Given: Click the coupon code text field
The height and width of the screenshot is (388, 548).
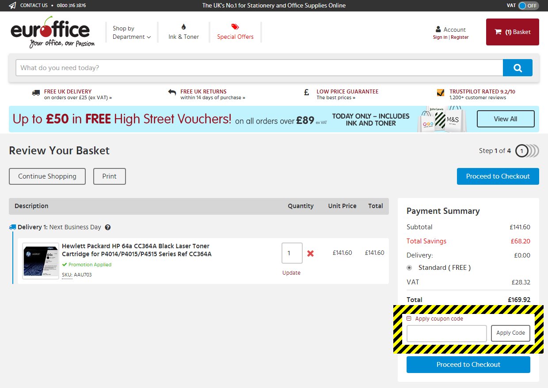Looking at the screenshot, I should point(447,333).
